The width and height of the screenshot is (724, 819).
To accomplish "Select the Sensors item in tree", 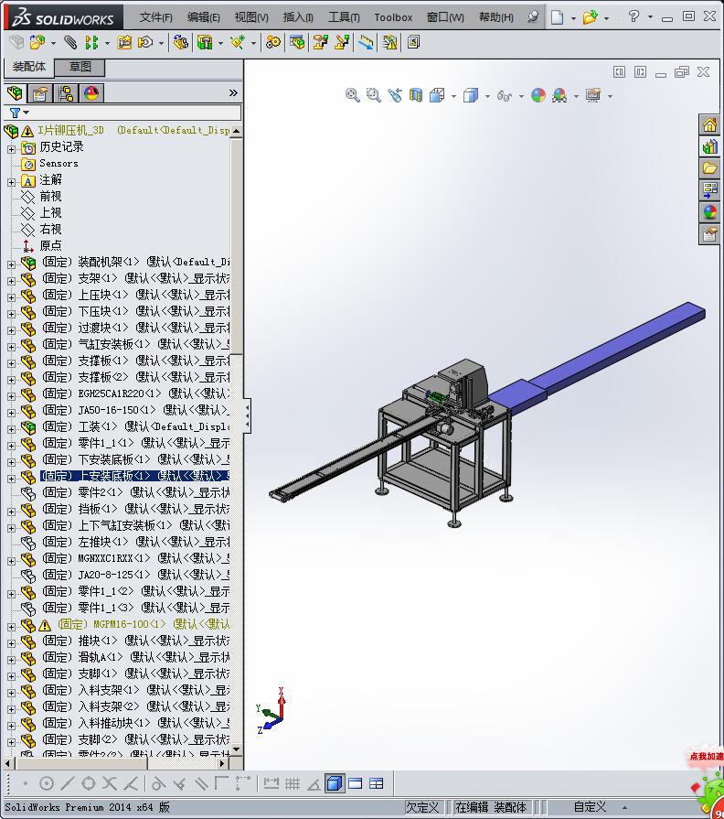I will 59,164.
